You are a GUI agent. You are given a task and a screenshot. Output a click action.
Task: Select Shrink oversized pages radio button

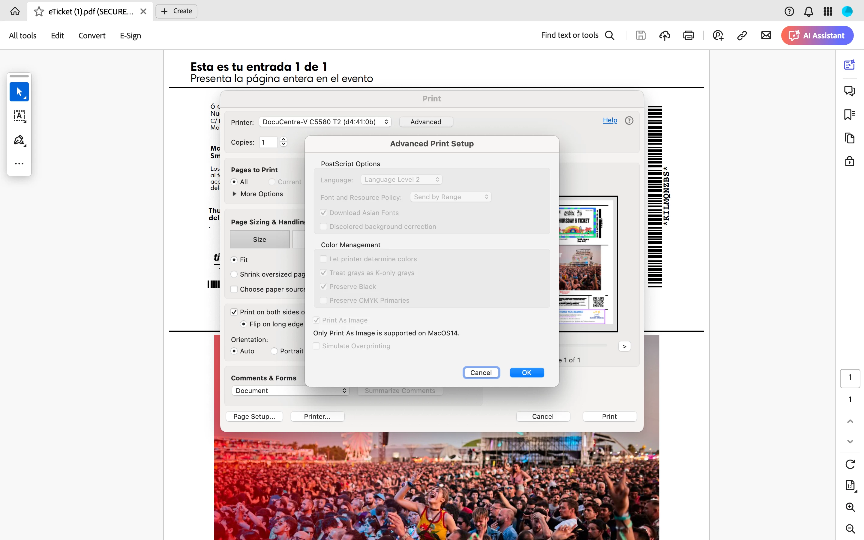click(x=234, y=274)
